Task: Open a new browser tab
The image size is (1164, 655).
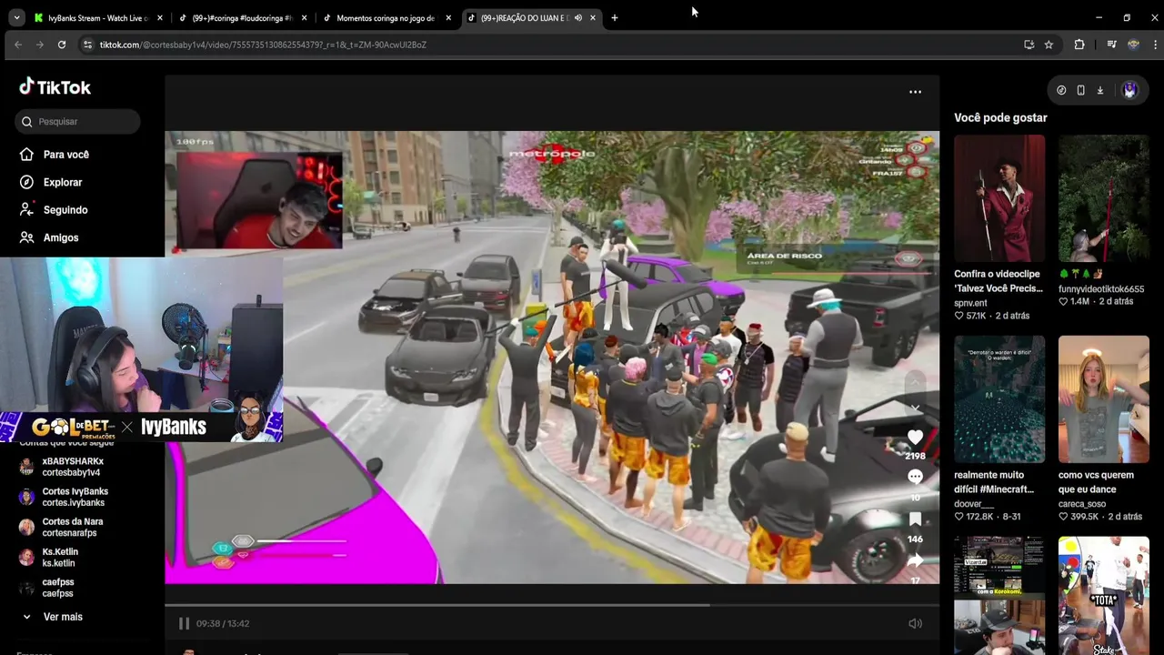Action: coord(615,17)
